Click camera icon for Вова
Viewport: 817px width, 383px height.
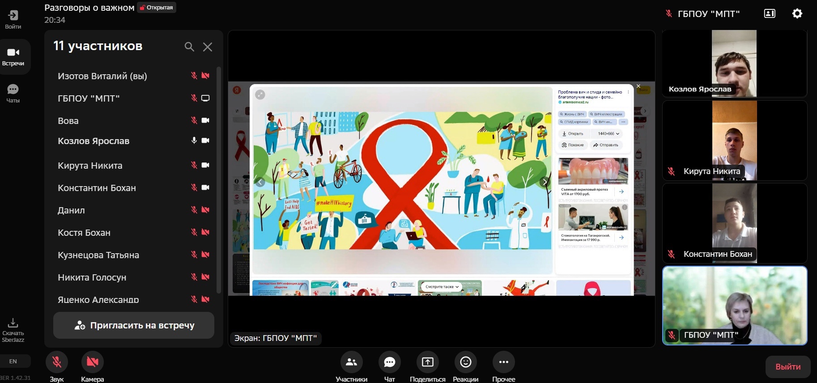point(205,120)
